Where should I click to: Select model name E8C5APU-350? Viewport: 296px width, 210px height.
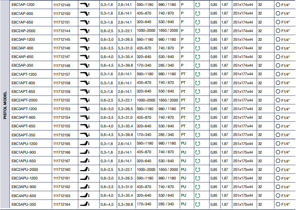[23, 204]
